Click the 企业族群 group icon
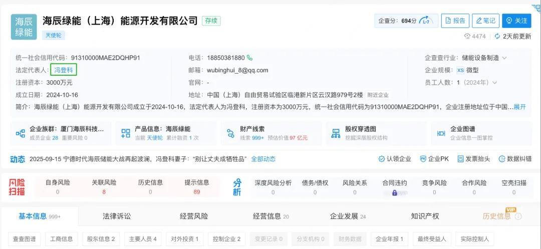The image size is (541, 249). point(21,133)
